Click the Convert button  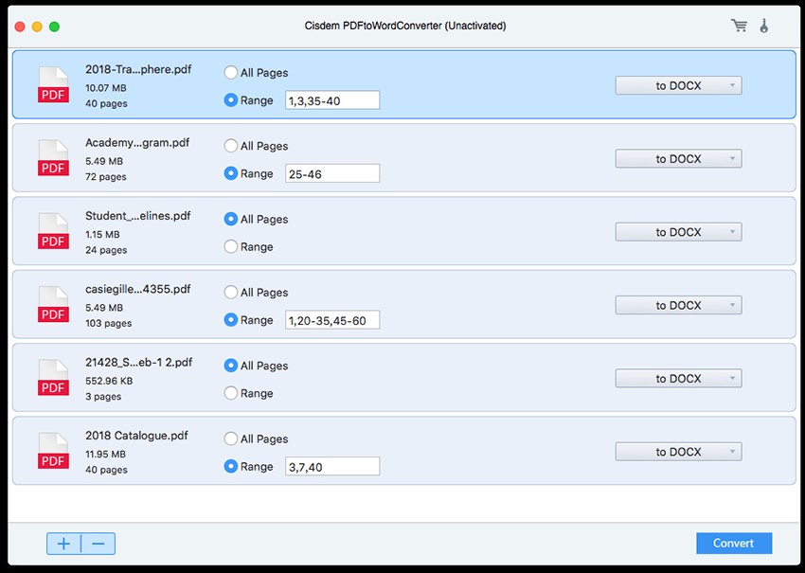[x=734, y=543]
